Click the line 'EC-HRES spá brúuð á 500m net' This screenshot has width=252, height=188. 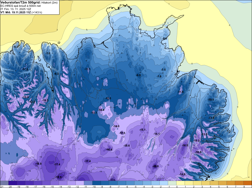point(21,6)
